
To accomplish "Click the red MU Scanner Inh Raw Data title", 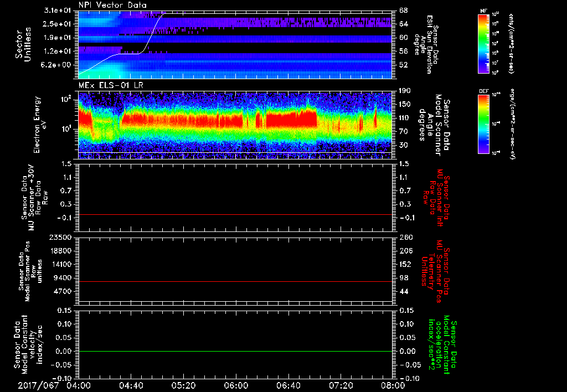I will tap(436, 198).
